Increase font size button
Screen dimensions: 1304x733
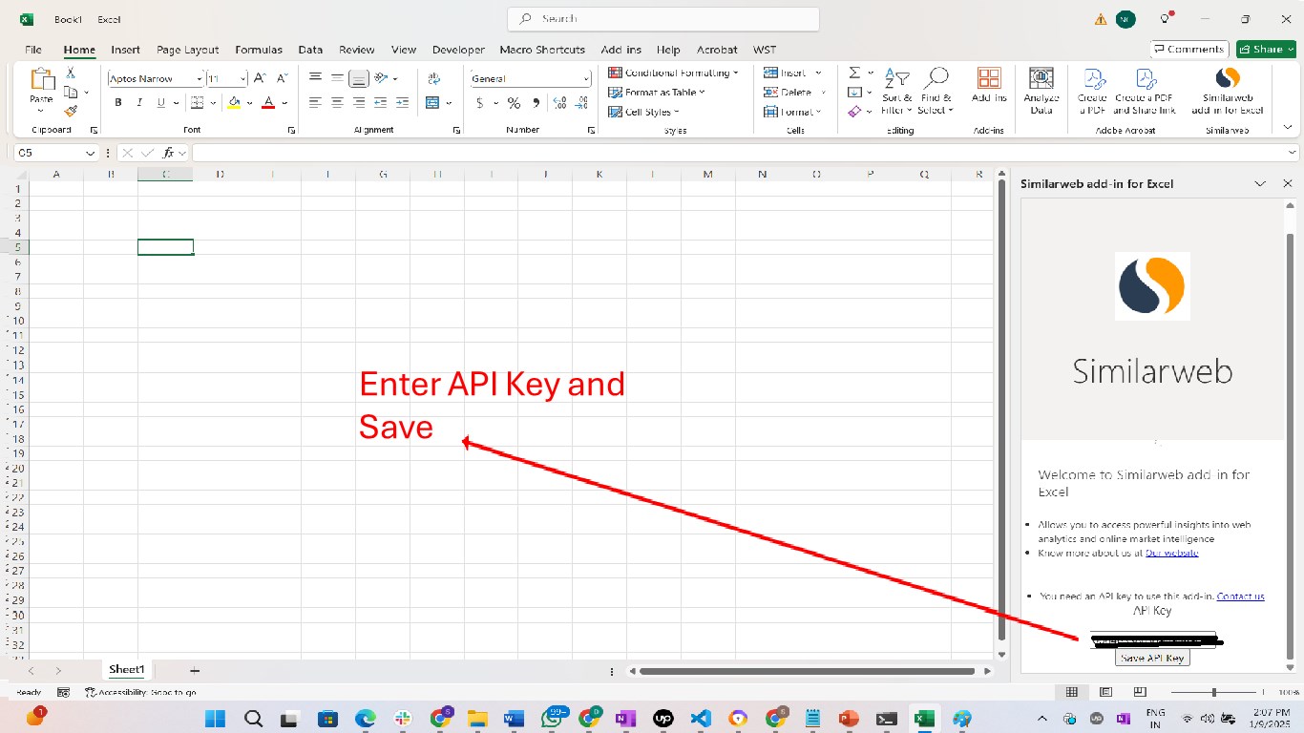pyautogui.click(x=261, y=78)
